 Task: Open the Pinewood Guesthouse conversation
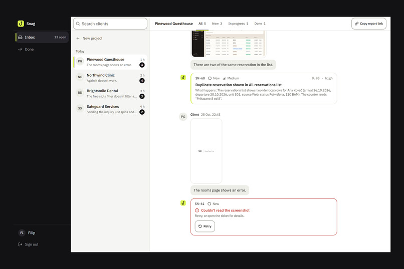coord(110,62)
